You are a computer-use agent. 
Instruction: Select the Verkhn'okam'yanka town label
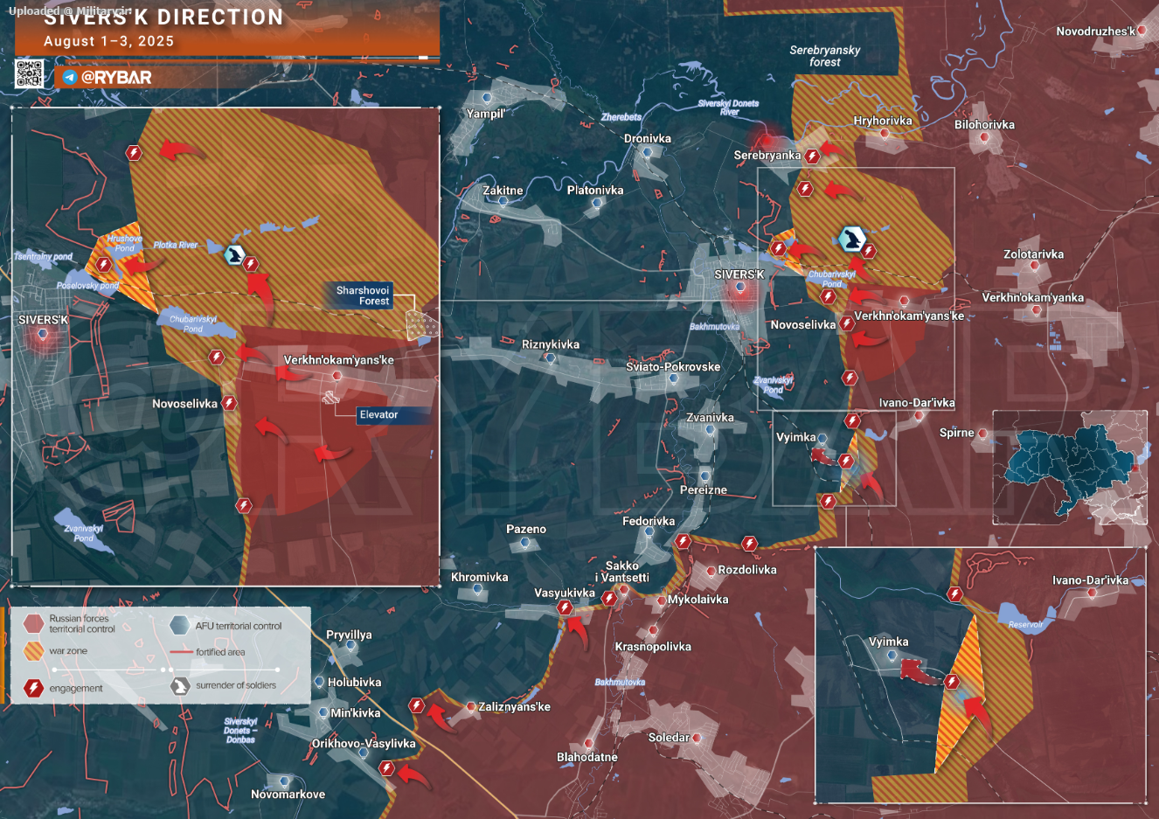pos(1032,298)
